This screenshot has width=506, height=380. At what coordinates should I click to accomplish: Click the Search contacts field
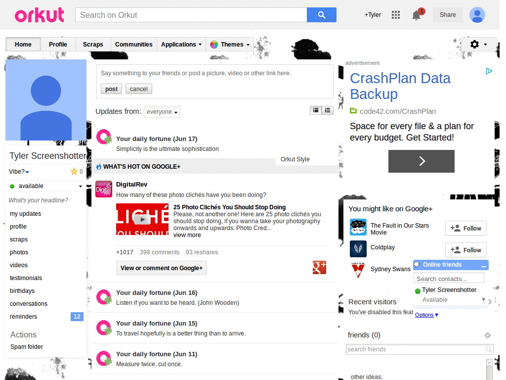449,279
